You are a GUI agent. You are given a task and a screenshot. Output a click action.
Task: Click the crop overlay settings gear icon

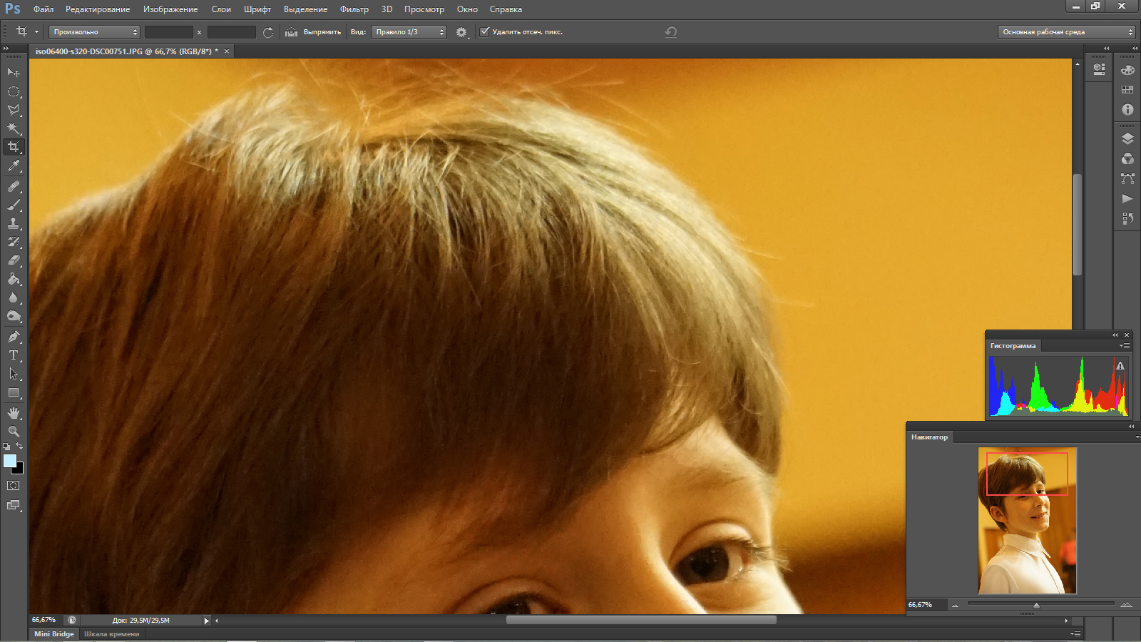(x=461, y=32)
